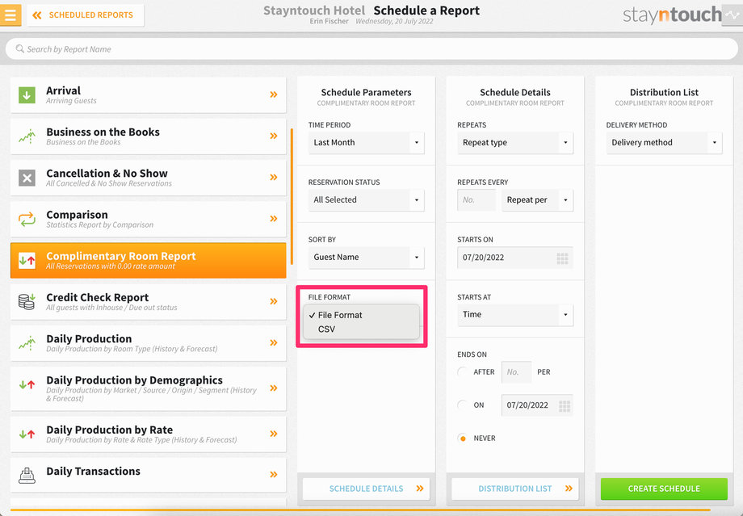Click the Ends On date field 07/20/2022
The image size is (743, 516).
pos(537,405)
